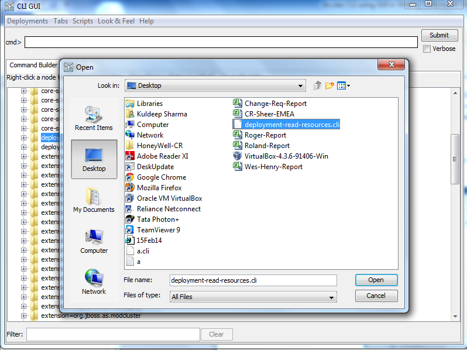This screenshot has width=467, height=350.
Task: Select the Adobe Reader XI shortcut
Action: pos(157,156)
